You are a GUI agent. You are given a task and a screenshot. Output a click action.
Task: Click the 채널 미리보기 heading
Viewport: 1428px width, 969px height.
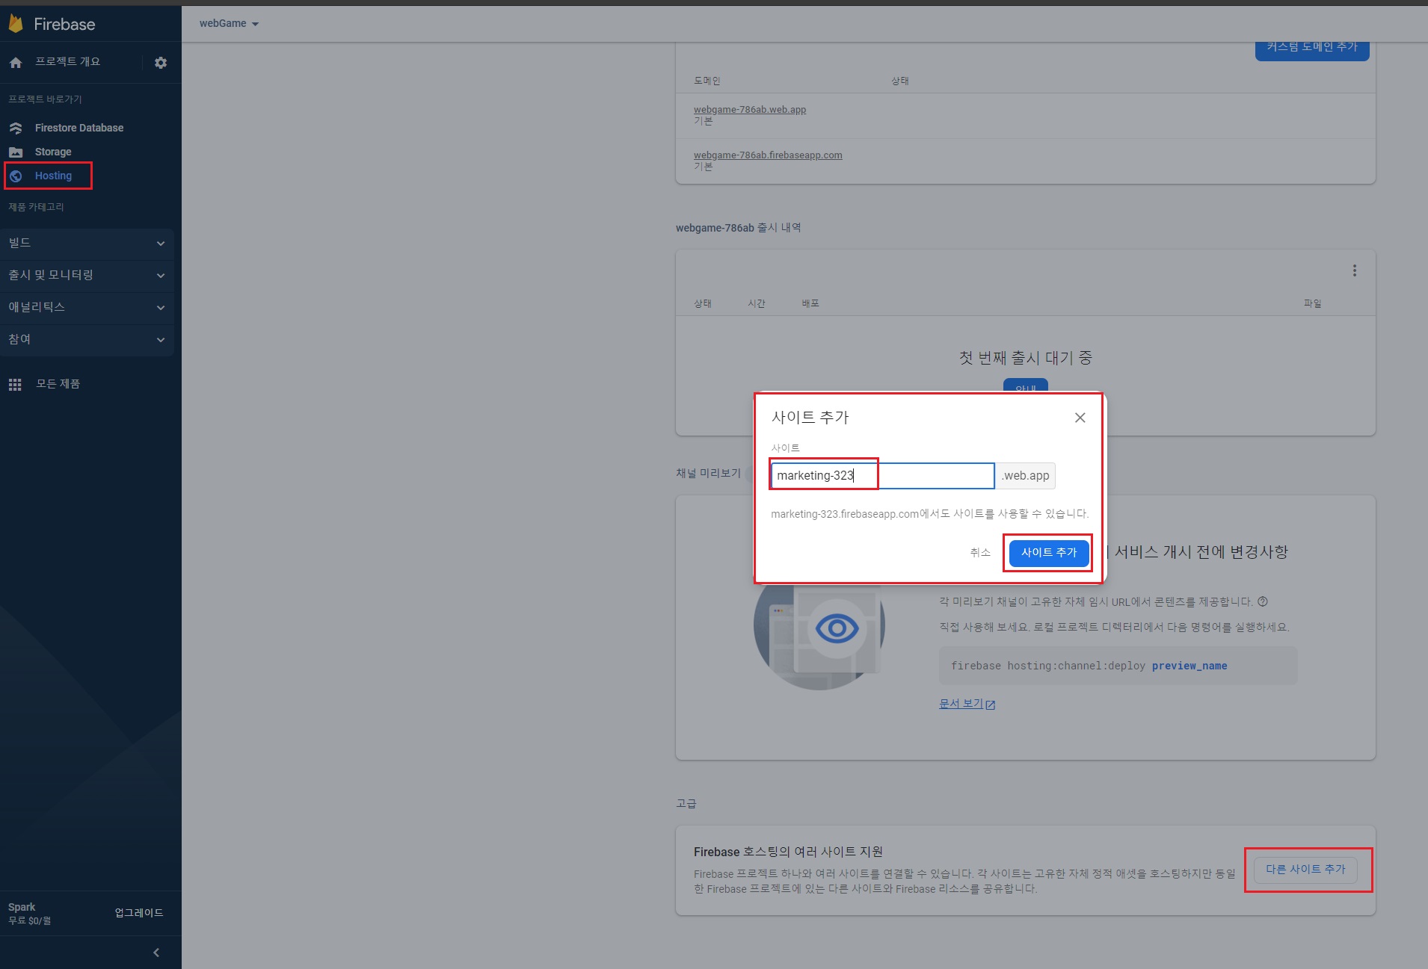tap(708, 473)
